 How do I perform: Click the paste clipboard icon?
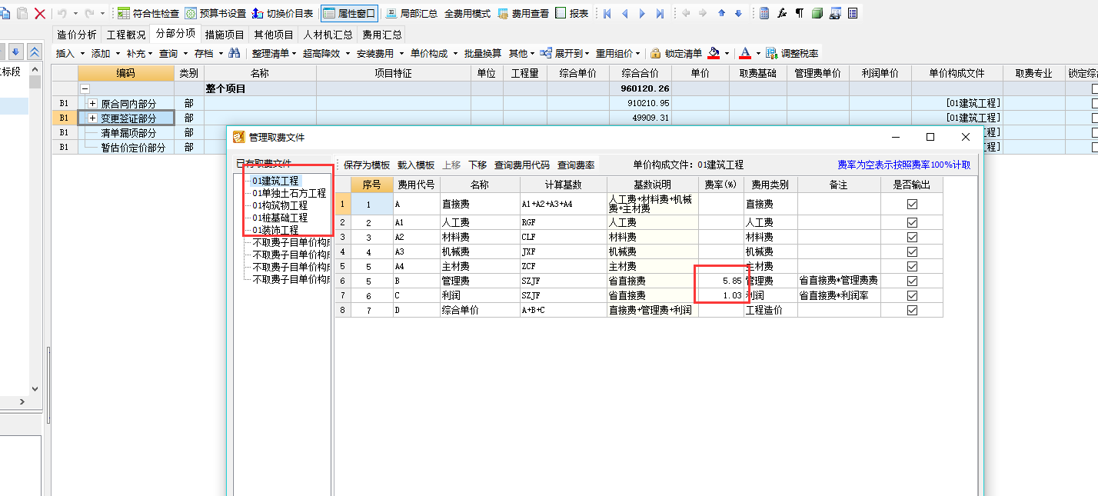pos(22,14)
